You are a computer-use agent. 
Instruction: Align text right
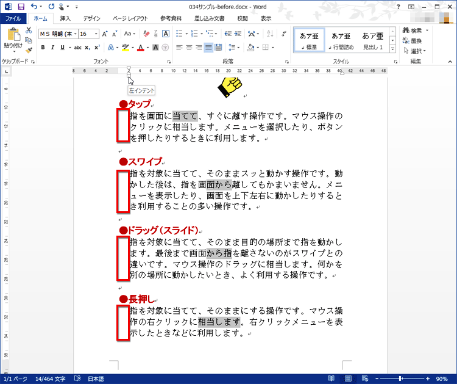[x=199, y=47]
